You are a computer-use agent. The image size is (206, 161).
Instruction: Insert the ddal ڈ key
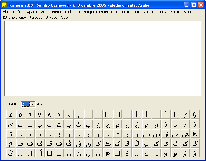(x=166, y=124)
